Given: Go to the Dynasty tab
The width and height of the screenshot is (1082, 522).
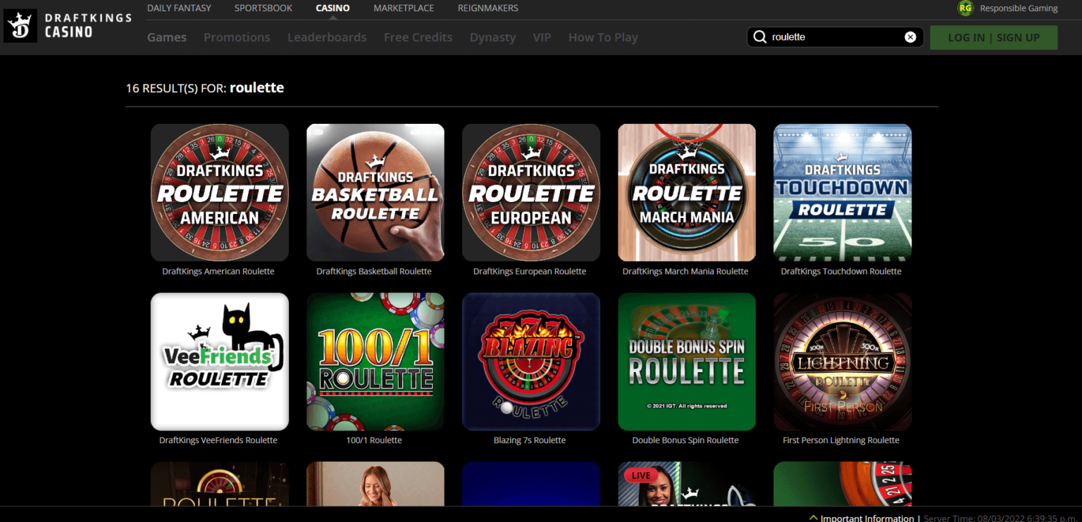Looking at the screenshot, I should [x=493, y=37].
